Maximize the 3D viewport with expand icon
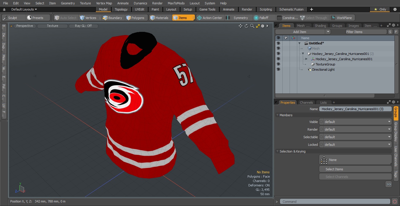Image resolution: width=400 pixels, height=206 pixels. [x=258, y=26]
